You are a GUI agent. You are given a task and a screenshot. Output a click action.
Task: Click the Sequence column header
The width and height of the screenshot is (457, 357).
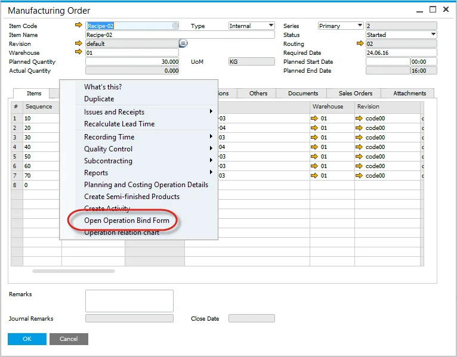click(41, 107)
